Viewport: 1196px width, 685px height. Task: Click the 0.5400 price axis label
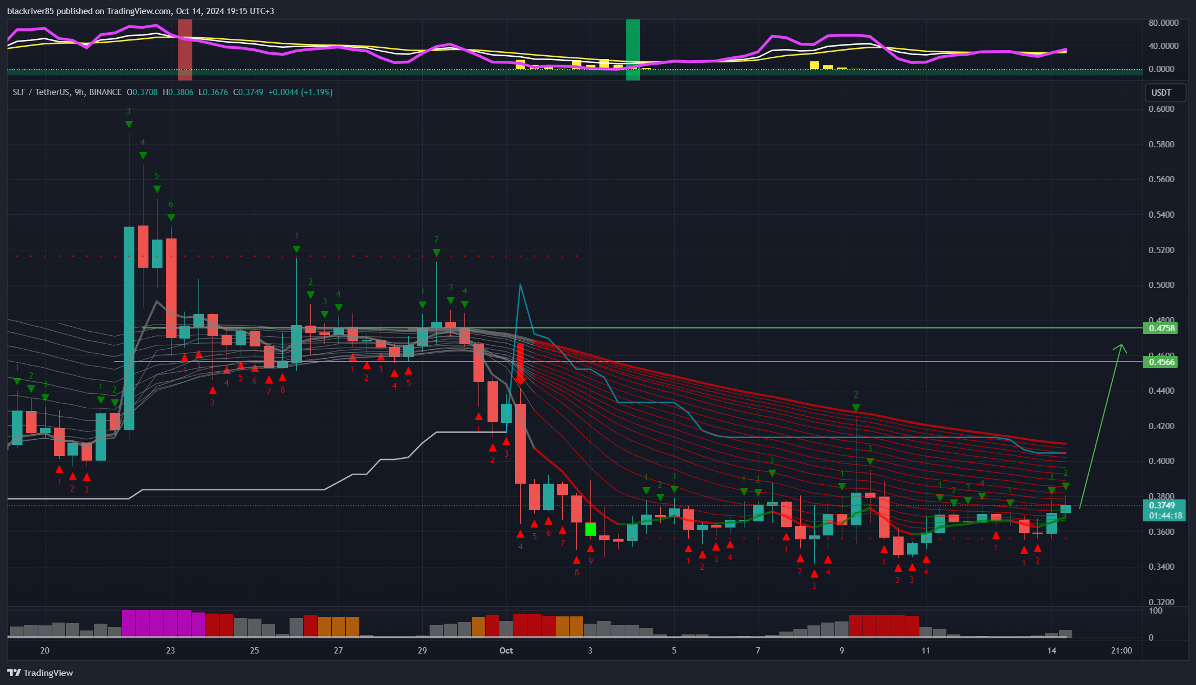(1161, 215)
